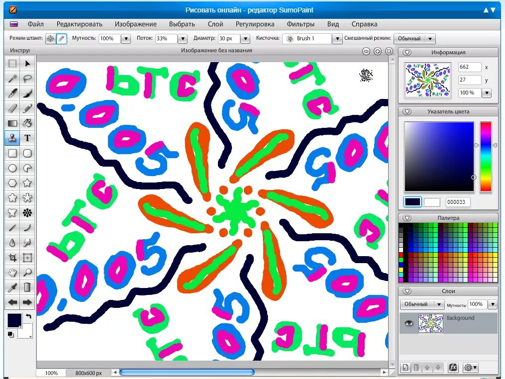
Task: Select the Blur drop tool
Action: 12,242
